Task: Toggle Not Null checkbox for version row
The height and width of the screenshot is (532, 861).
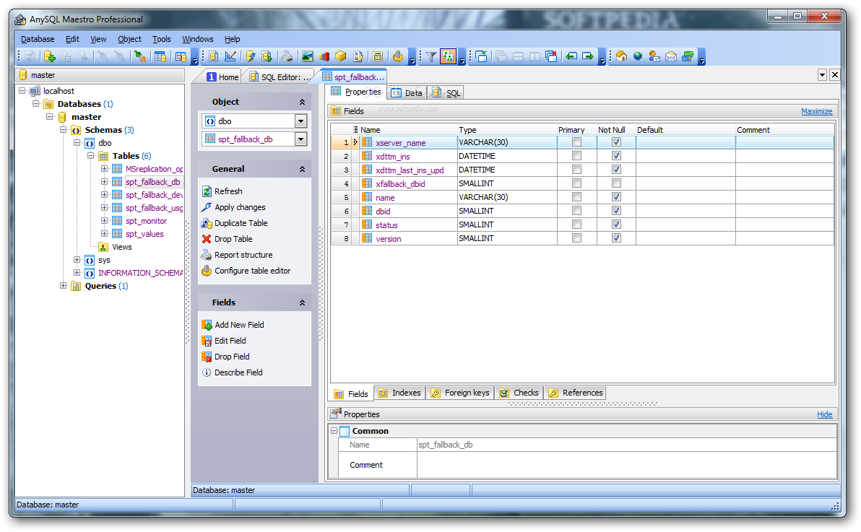Action: (x=617, y=238)
